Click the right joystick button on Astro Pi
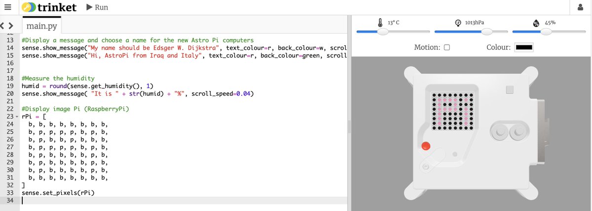The width and height of the screenshot is (592, 211). pyautogui.click(x=518, y=132)
